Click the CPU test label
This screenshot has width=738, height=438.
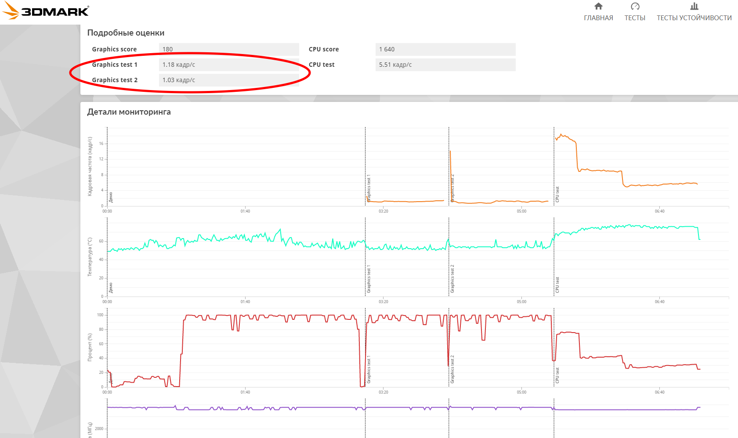[x=322, y=65]
